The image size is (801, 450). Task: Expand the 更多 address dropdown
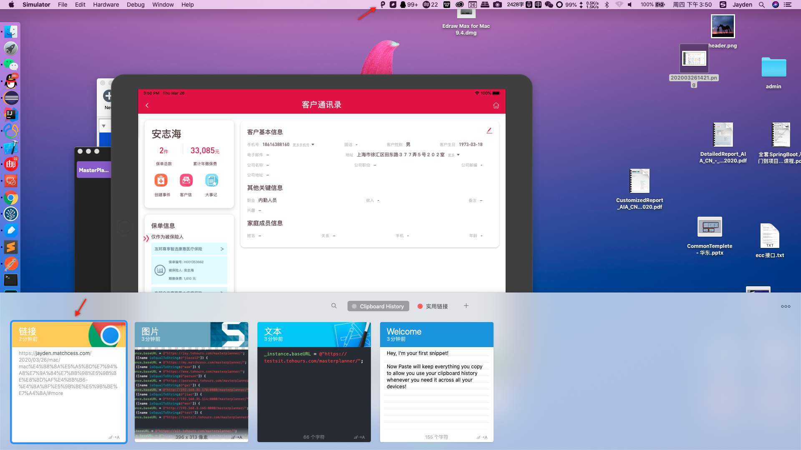[x=454, y=155]
